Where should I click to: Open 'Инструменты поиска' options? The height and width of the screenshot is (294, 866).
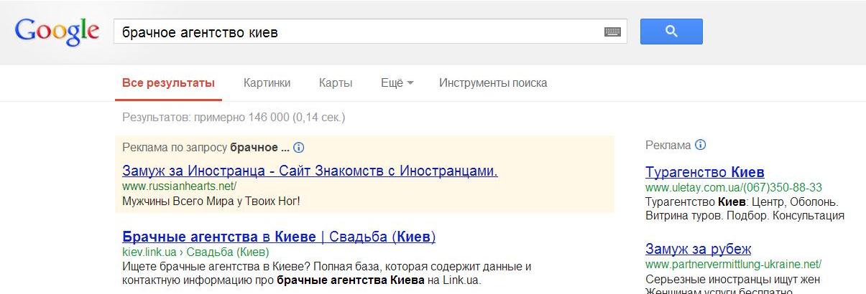click(x=493, y=83)
